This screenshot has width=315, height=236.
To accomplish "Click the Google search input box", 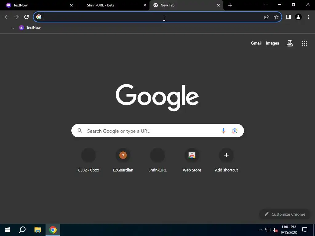I will point(157,131).
